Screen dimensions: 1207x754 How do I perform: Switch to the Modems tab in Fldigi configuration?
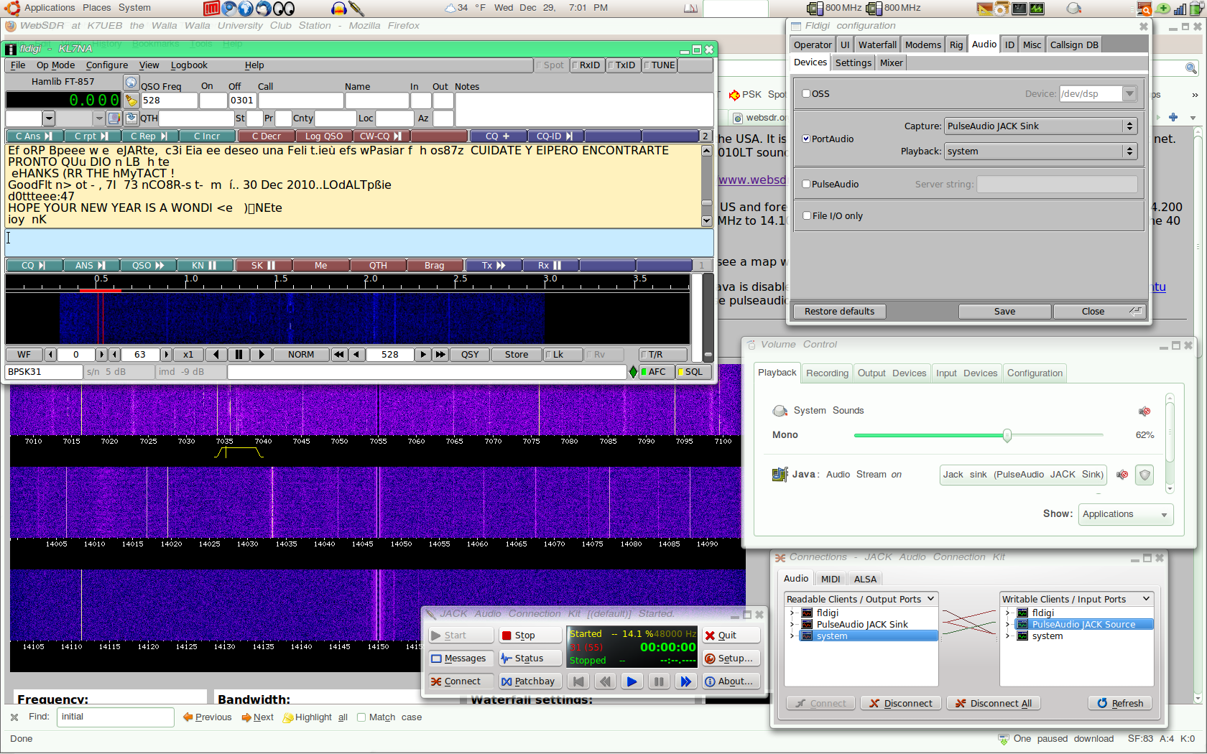point(922,44)
